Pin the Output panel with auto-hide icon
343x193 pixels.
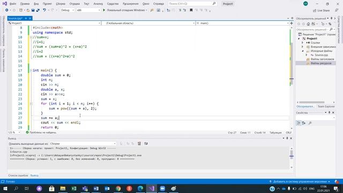(287, 138)
